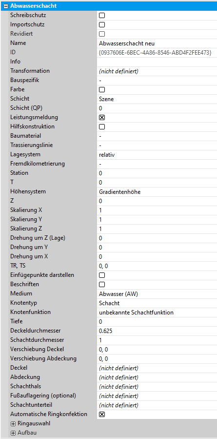This screenshot has width=217, height=439.
Task: Check the Einfügepunkte darstellen box
Action: (x=102, y=275)
